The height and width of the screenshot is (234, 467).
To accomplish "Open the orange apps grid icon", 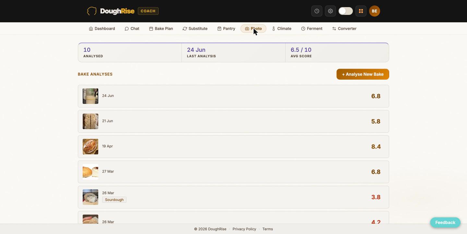I will click(x=361, y=11).
